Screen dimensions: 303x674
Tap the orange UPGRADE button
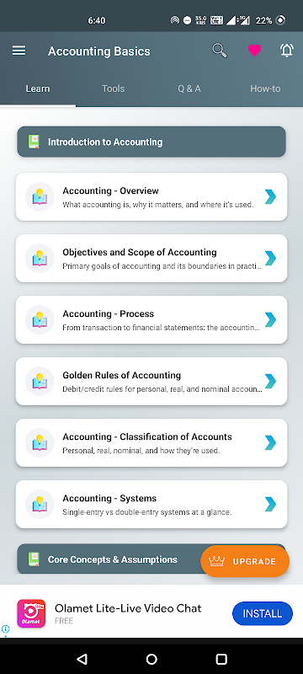coord(245,561)
